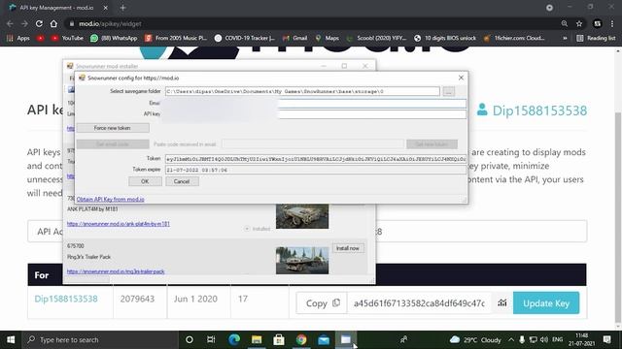Confirm config dialog with OK
Screen dimensions: 622x349
(145, 181)
